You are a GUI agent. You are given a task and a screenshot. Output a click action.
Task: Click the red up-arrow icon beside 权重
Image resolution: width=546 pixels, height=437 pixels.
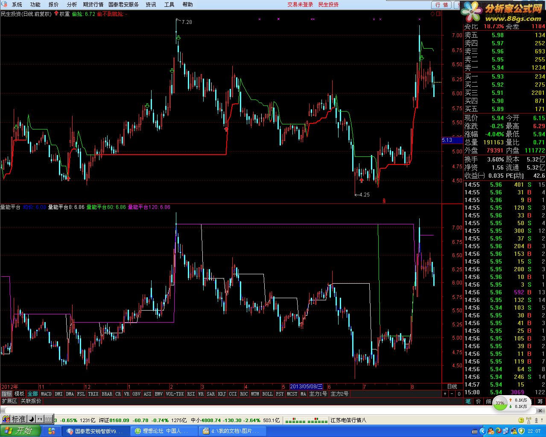pos(56,14)
